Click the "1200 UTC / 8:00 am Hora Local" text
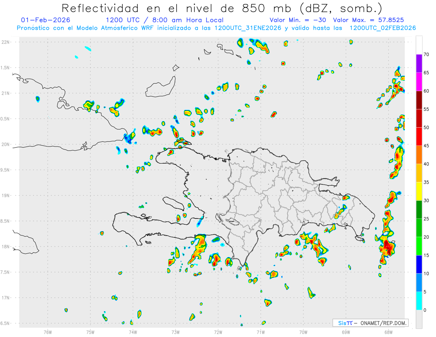The image size is (436, 337). (x=165, y=20)
